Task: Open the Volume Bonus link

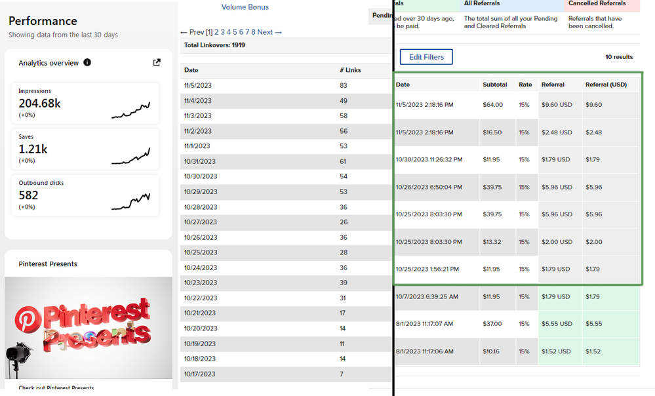Action: tap(245, 7)
